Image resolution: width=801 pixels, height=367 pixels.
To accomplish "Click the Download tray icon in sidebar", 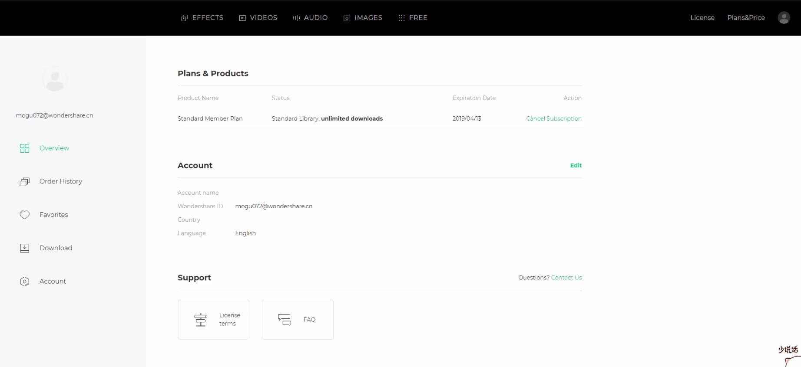I will pos(25,248).
